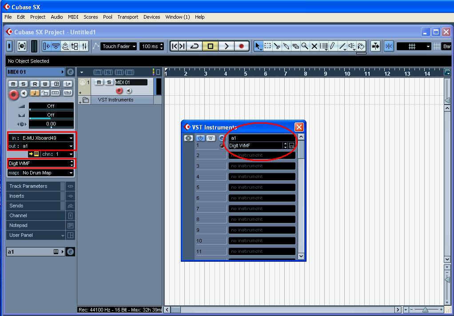Viewport: 454px width, 316px height.
Task: Show the Event Infoline
Action: pyautogui.click(x=56, y=46)
